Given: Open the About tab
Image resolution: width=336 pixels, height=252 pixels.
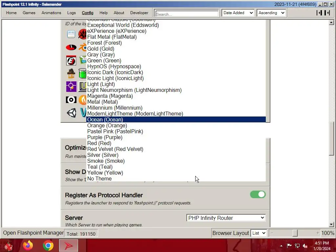Looking at the screenshot, I should tap(119, 13).
